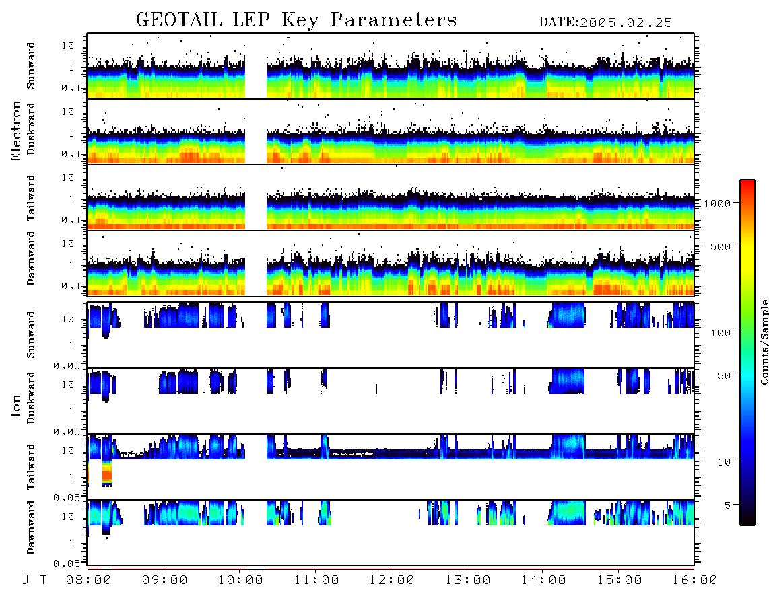Click the Electron Dawnward spectrogram panel
Image resolution: width=769 pixels, height=592 pixels.
[391, 263]
